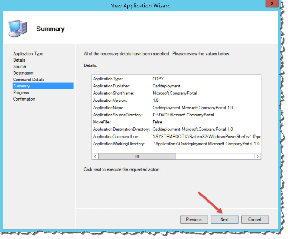
Task: Select the highlighted Summary step
Action: [43, 86]
